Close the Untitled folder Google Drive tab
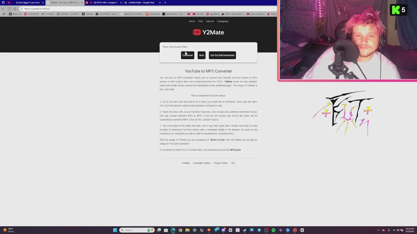Screen dimensions: 417x234 click(160, 3)
